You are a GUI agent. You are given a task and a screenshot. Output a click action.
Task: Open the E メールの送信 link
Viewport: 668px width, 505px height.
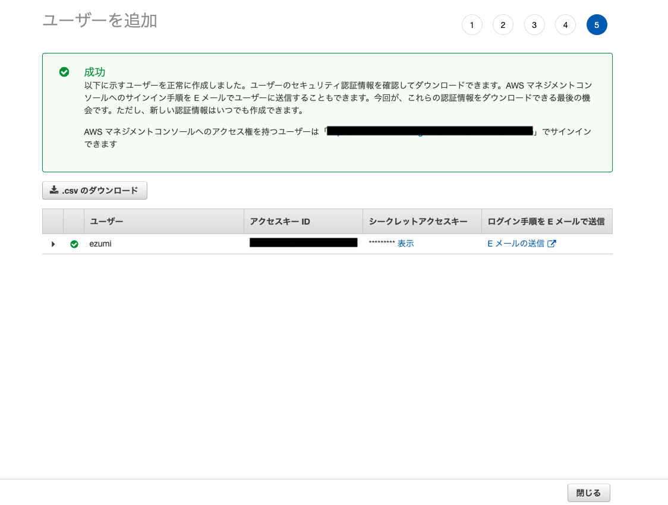(x=515, y=244)
